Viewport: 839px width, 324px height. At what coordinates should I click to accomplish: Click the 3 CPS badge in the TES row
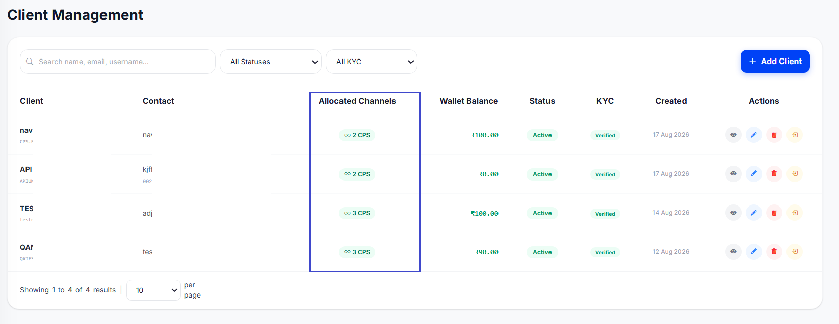[357, 213]
